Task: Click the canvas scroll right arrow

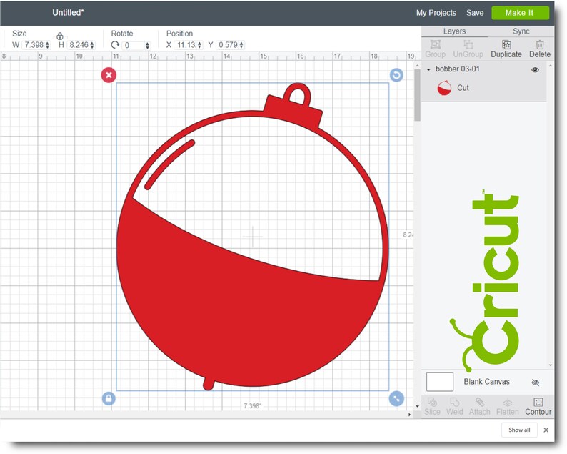Action: (409, 415)
